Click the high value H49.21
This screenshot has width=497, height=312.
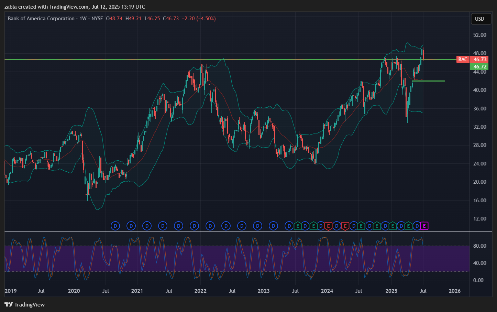(x=133, y=19)
